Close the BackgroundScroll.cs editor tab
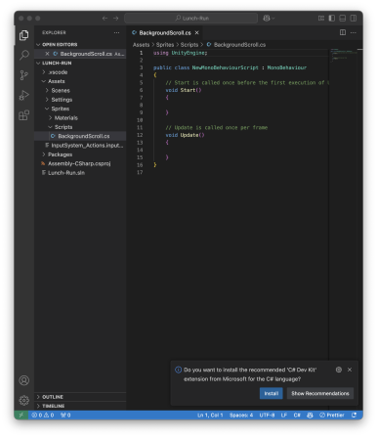The image size is (377, 437). coord(197,33)
